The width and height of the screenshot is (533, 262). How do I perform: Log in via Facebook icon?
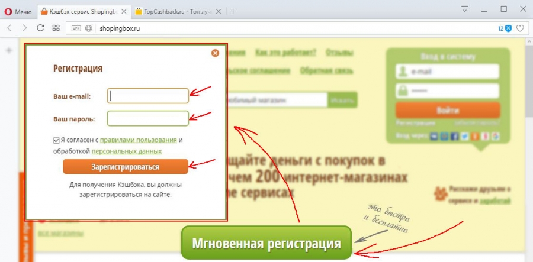(x=454, y=137)
